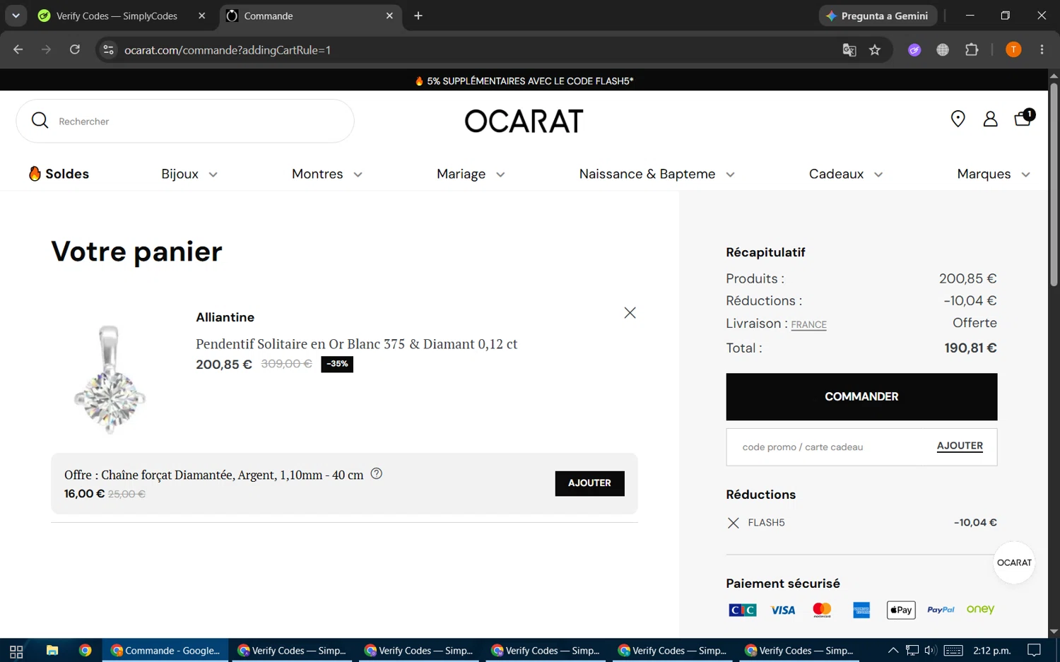
Task: Click the Google Translate icon in address bar
Action: pos(849,49)
